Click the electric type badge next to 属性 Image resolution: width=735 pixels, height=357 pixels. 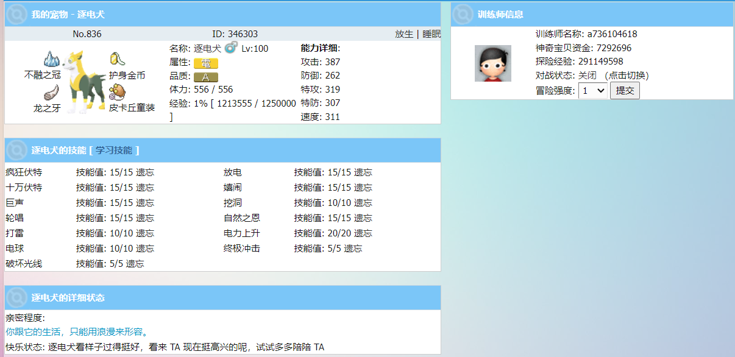point(206,63)
